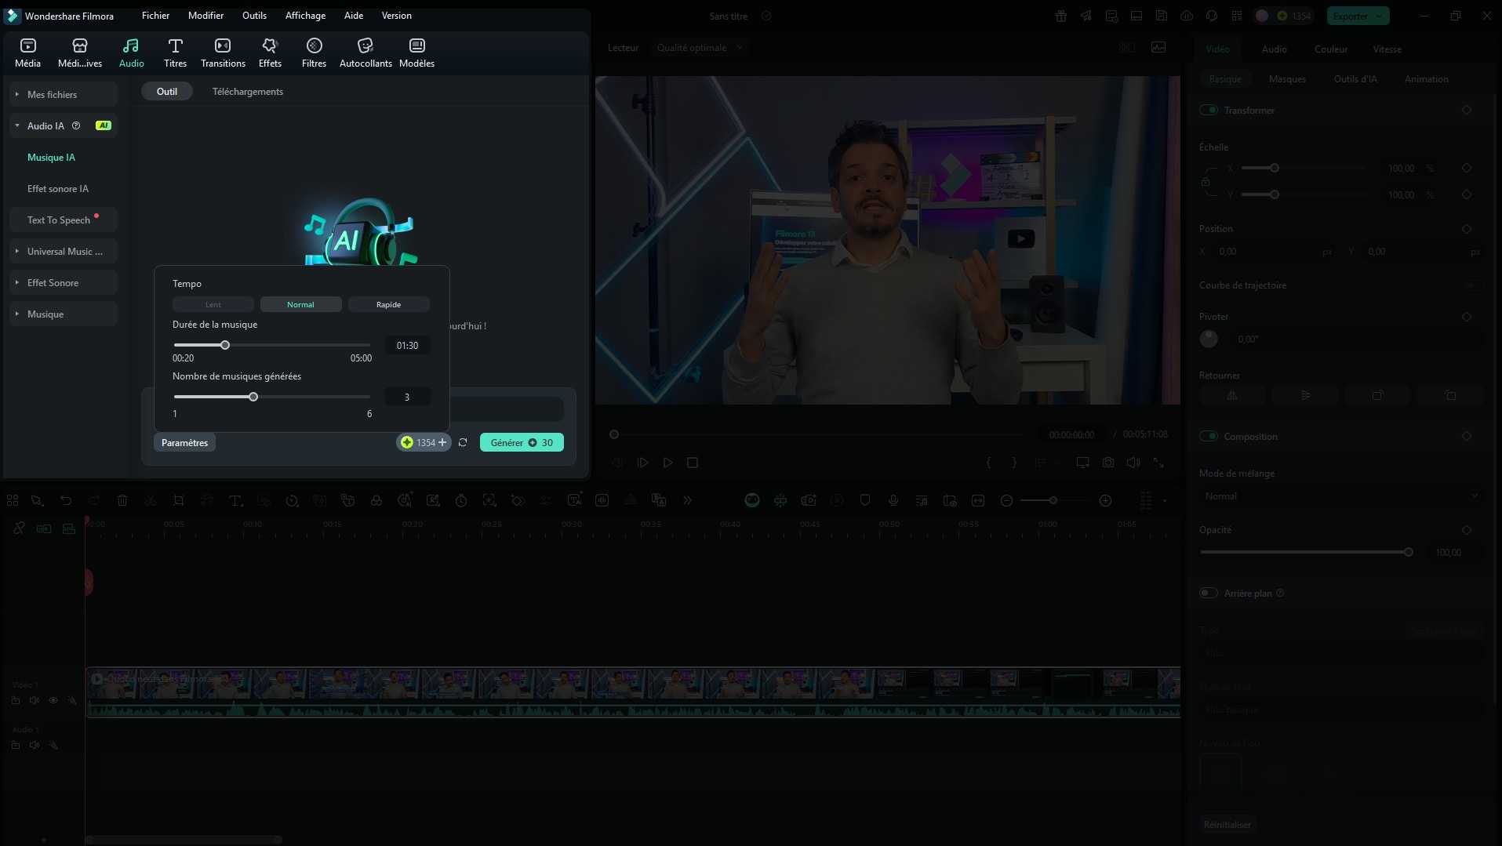Click the trash delete icon in timeline toolbar
1502x846 pixels.
coord(122,500)
